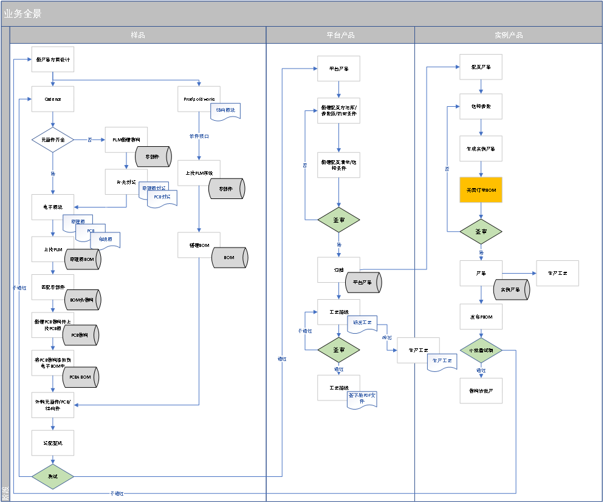Select the 样品 swimlane header
This screenshot has width=604, height=503.
click(138, 35)
